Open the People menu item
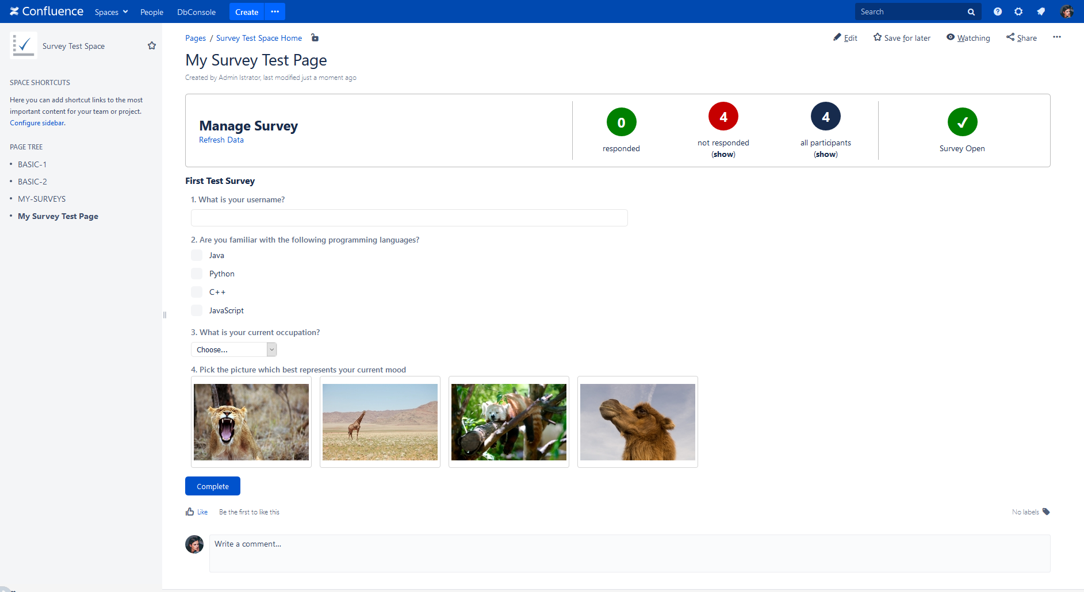 [x=152, y=12]
